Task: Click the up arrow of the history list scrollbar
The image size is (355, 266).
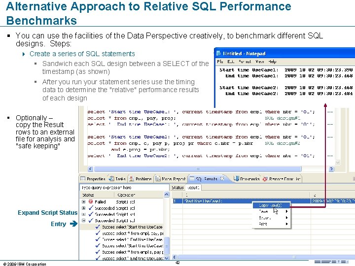Action: pos(167,195)
